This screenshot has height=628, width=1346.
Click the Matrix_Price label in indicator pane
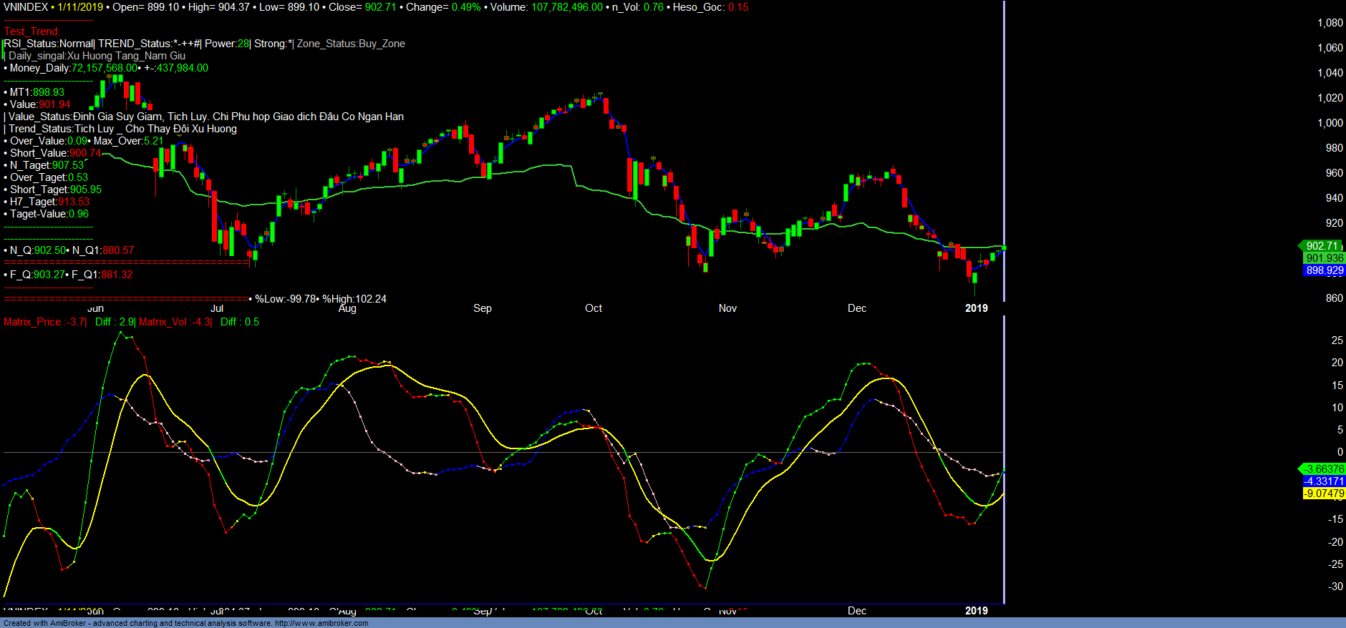(32, 322)
